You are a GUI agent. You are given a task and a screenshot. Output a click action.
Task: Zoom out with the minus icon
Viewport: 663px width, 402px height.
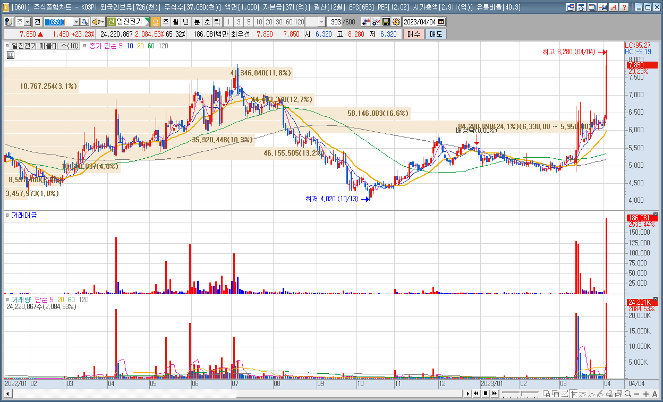tap(636, 394)
